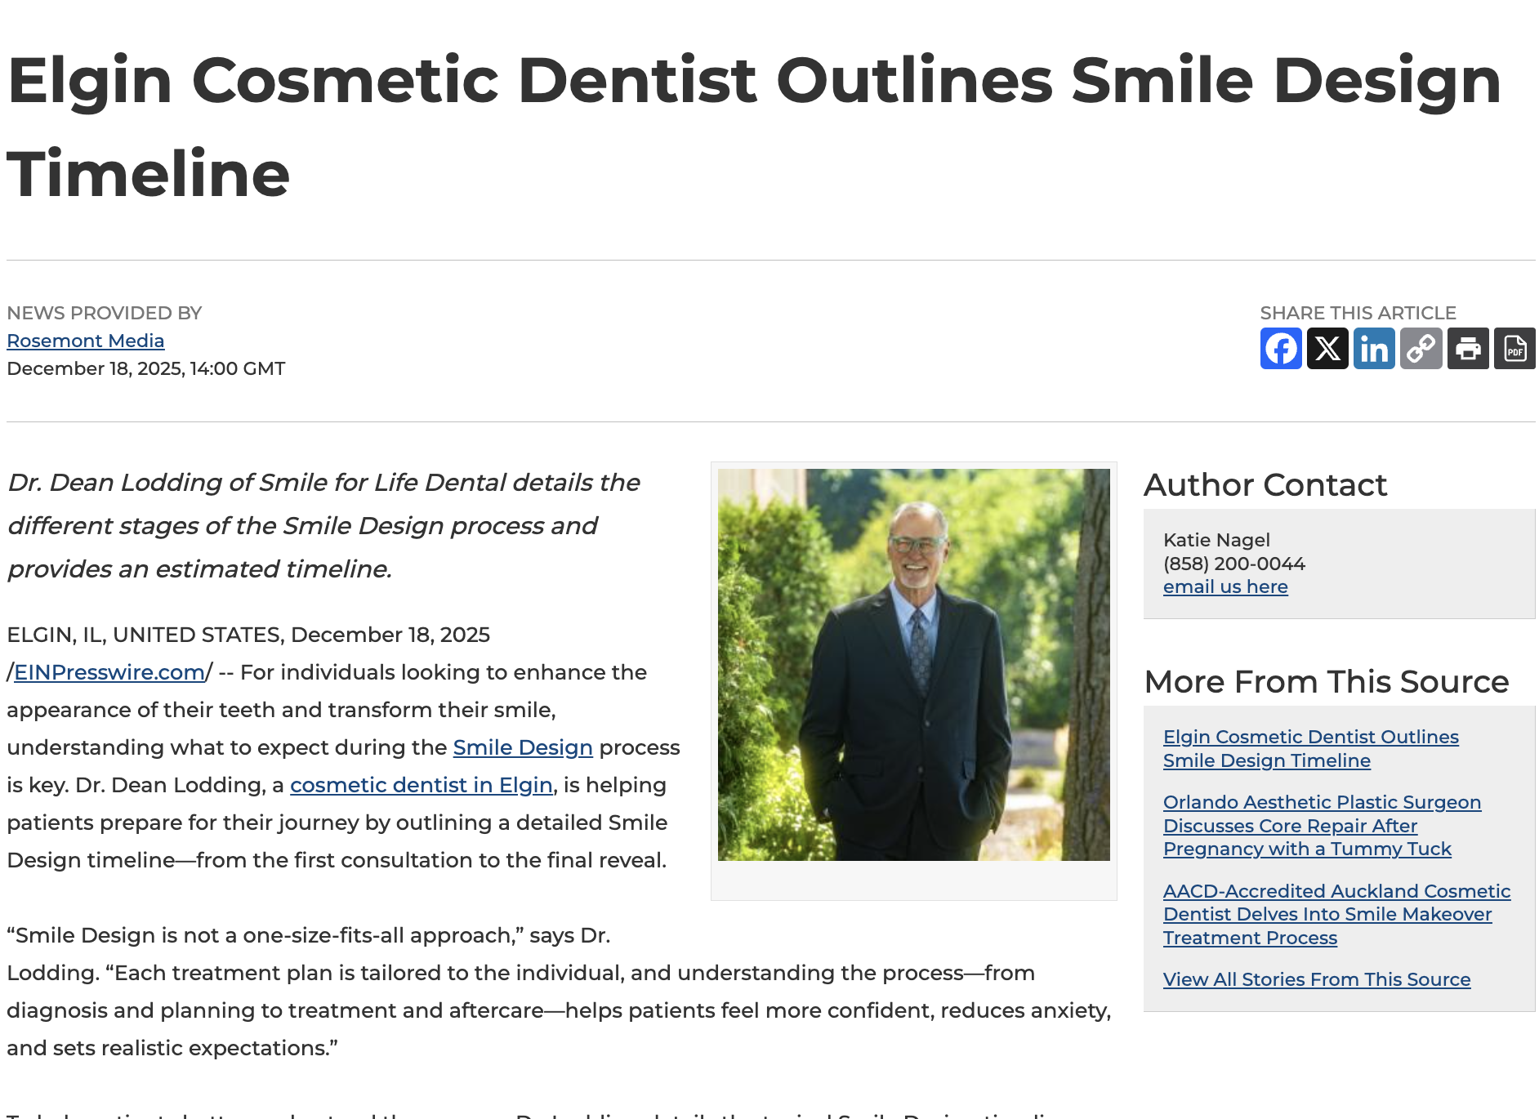1539x1119 pixels.
Task: Open the cosmetic dentist in Elgin link
Action: tap(422, 785)
